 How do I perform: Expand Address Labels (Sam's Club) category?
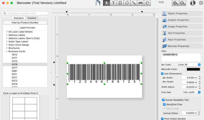7,38
